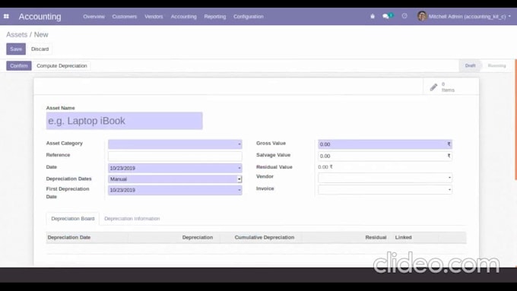Image resolution: width=517 pixels, height=291 pixels.
Task: Save the new asset
Action: tap(16, 49)
